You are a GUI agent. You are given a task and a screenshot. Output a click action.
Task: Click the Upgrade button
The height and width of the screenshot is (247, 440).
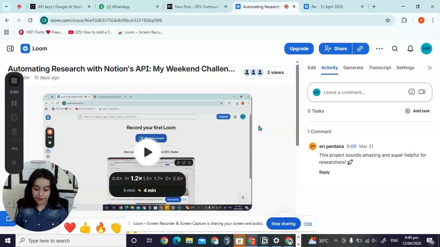pos(299,49)
